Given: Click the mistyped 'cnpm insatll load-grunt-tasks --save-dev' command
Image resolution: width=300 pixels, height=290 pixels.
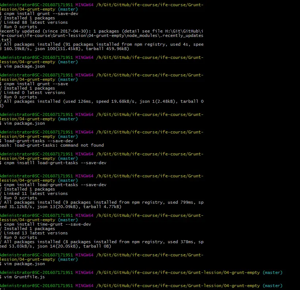Looking at the screenshot, I should [53, 163].
